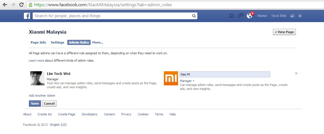Screen dimensions: 324x134
Task: Click the Learn more link
Action: tap(36, 60)
